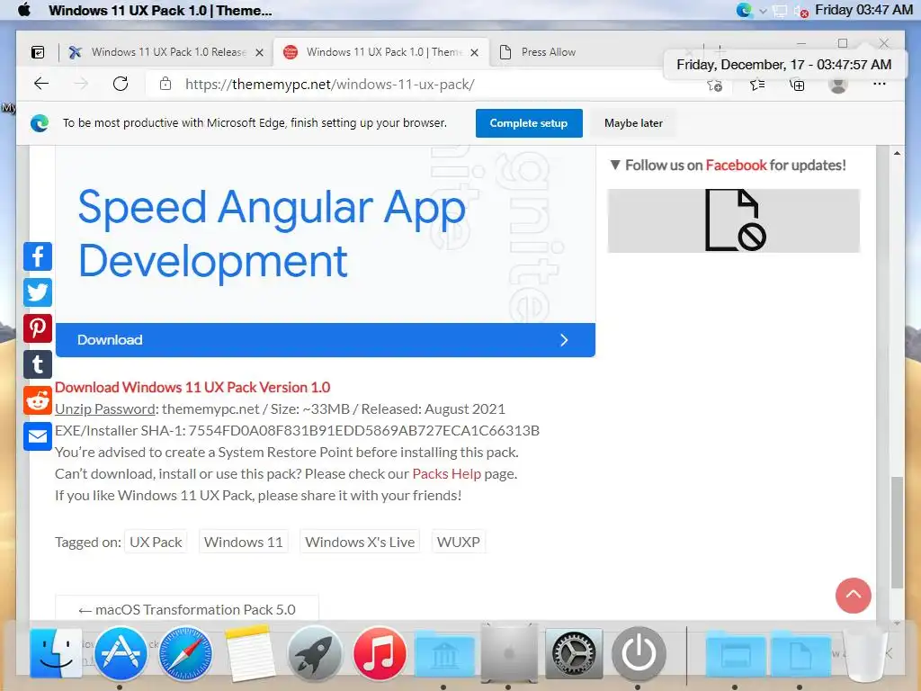This screenshot has height=691, width=921.
Task: Click the power button icon in dock
Action: point(639,653)
